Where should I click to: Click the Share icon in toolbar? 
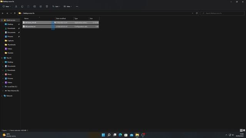[x=41, y=7]
